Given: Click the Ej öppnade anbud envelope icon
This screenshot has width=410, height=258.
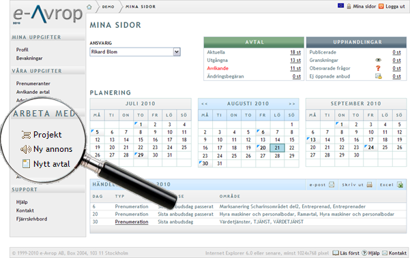Looking at the screenshot, I should pyautogui.click(x=379, y=76).
